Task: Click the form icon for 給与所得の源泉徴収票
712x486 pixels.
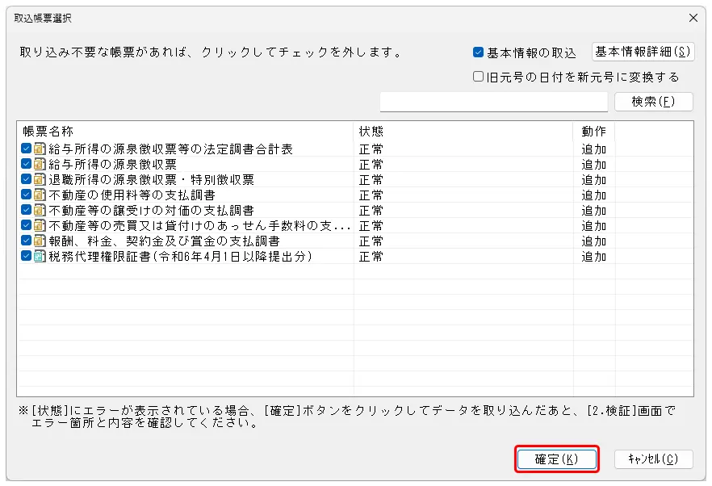Action: point(40,164)
